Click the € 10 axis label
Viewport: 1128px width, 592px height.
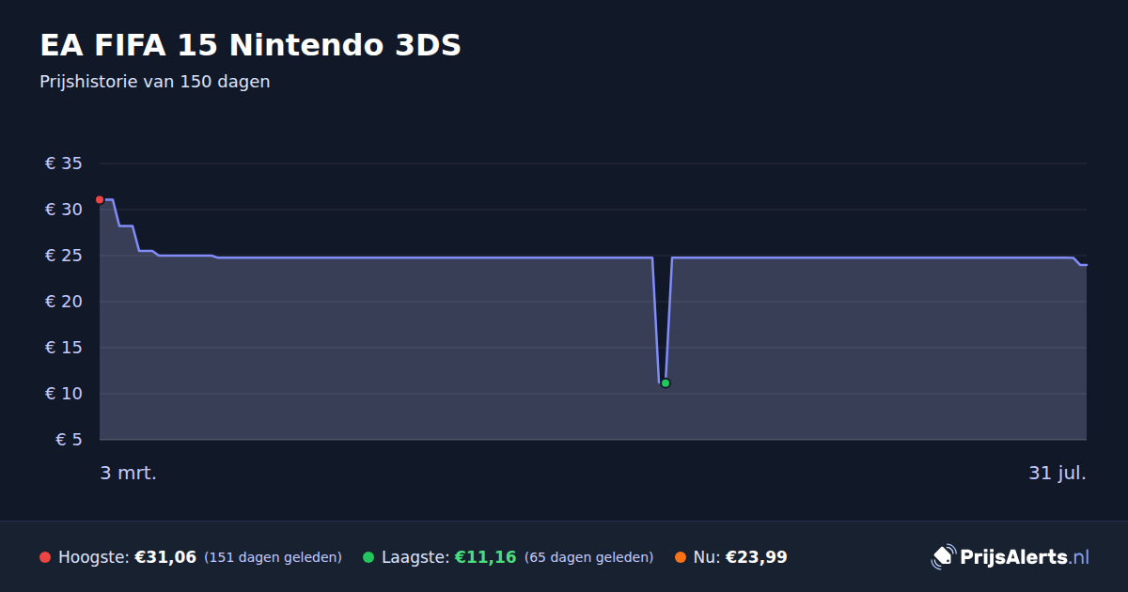tap(64, 394)
